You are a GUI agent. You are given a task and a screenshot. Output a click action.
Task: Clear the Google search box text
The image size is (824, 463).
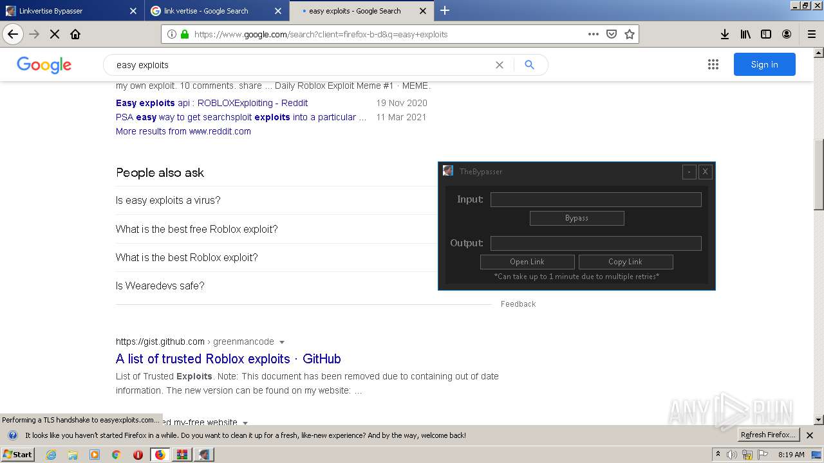[x=499, y=65]
